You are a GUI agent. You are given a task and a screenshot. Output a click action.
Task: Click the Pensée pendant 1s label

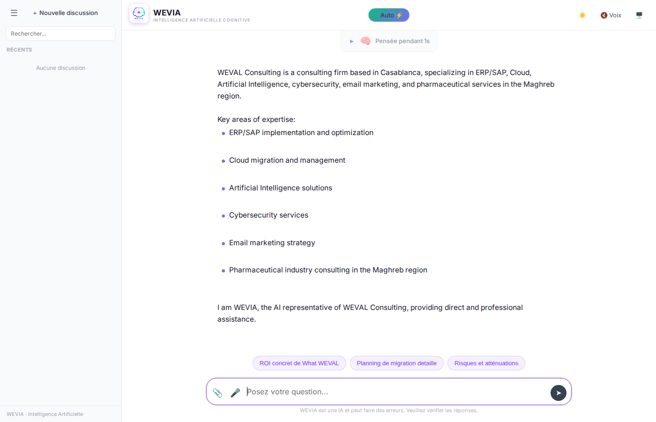[402, 41]
